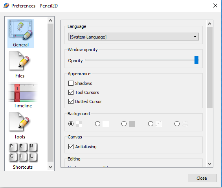Click the category list scroll down arrow

pos(50,167)
